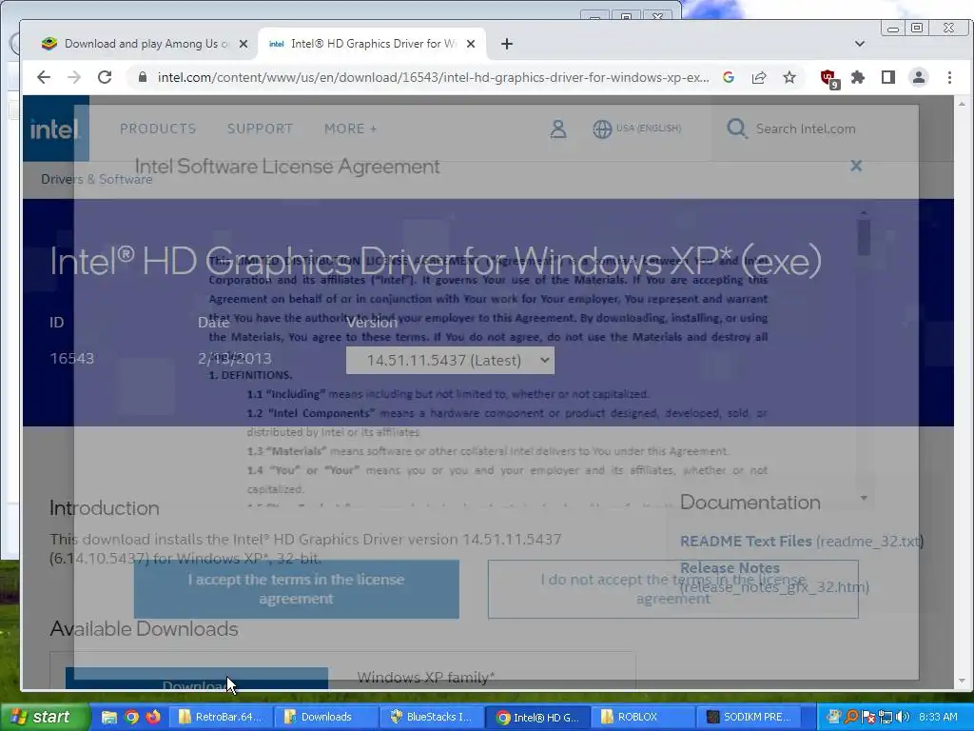
Task: Click the address bar URL
Action: point(433,77)
